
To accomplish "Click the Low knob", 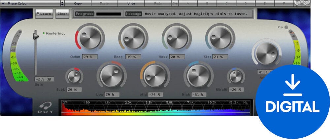I will click(112, 76).
